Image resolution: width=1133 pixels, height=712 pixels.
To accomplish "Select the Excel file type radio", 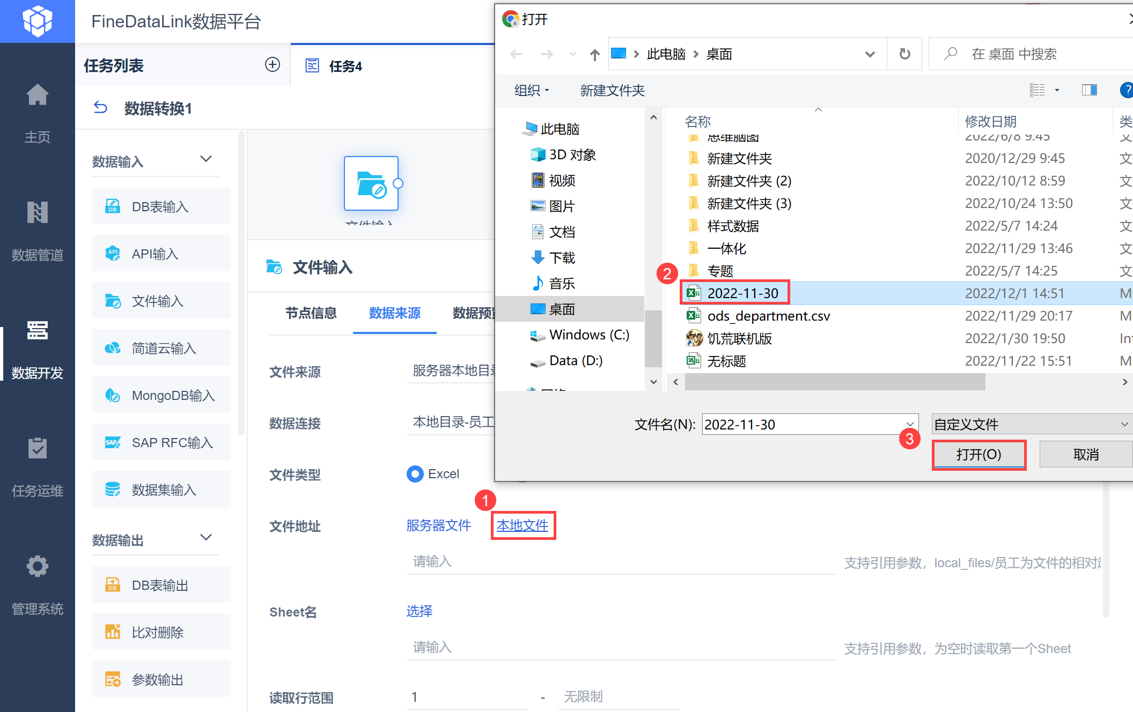I will coord(415,474).
